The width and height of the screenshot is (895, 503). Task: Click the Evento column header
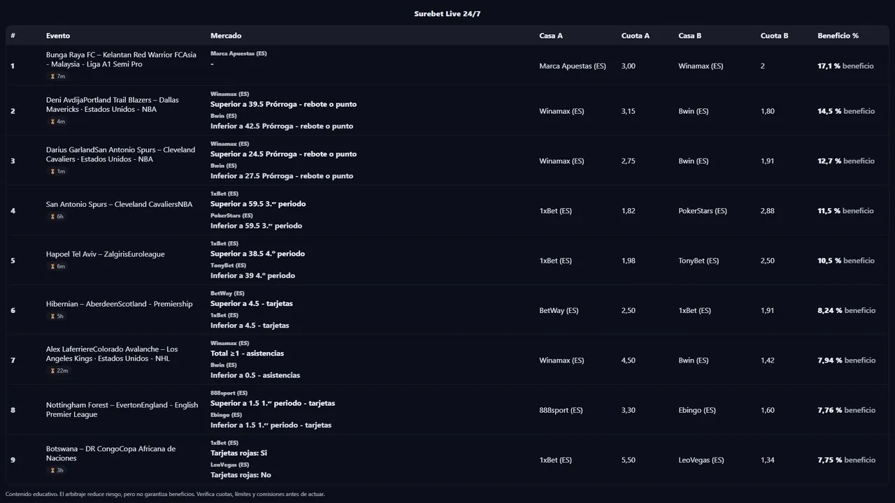(x=58, y=36)
